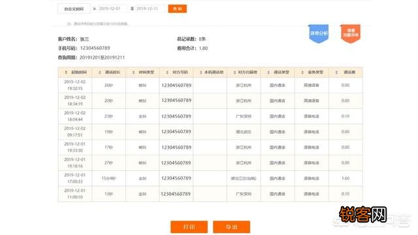Viewport: 418px width, 235px height.
Task: Click the 导出 export button
Action: coord(231,227)
